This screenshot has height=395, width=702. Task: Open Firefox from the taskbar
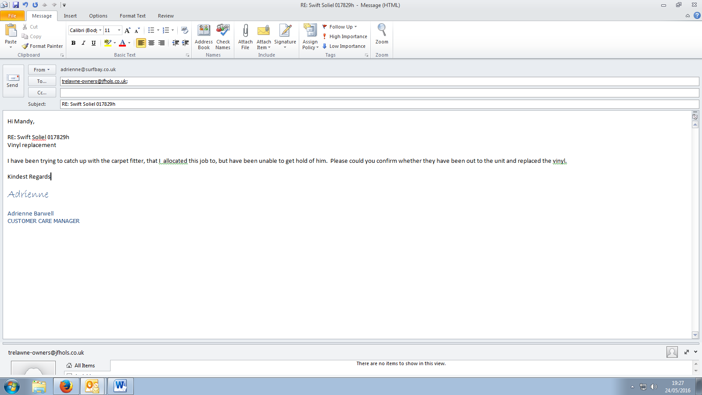66,386
